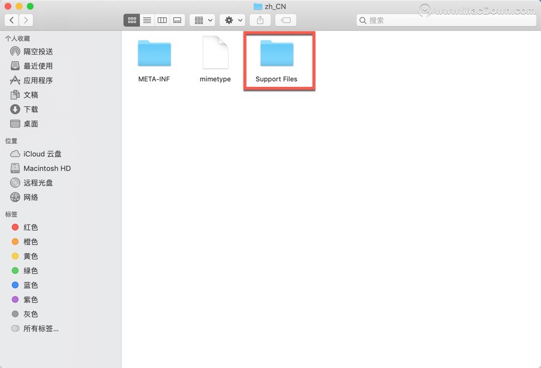Click the META-INF name label
Image resolution: width=541 pixels, height=368 pixels.
coord(154,79)
